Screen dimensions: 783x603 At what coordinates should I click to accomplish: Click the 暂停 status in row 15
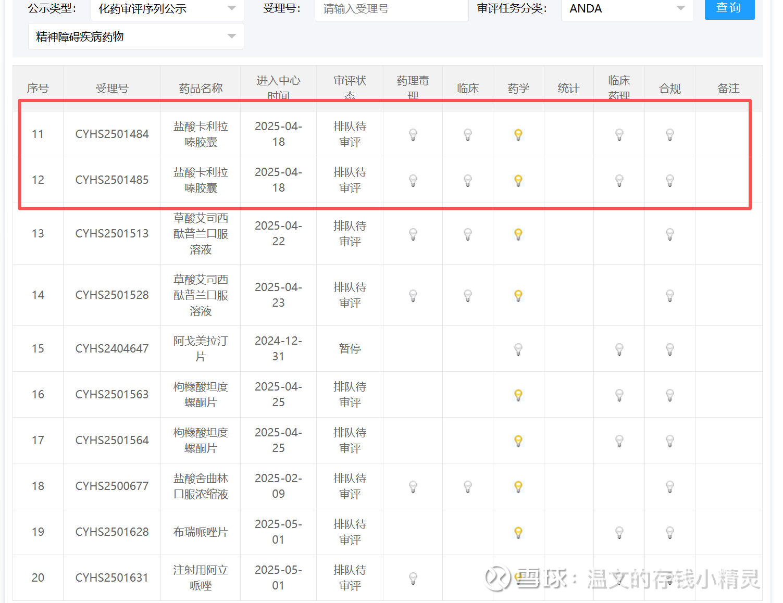[x=350, y=349]
